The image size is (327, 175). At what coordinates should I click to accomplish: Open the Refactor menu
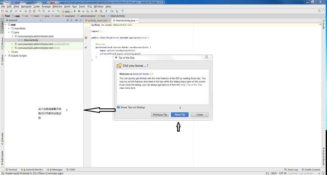(x=57, y=6)
